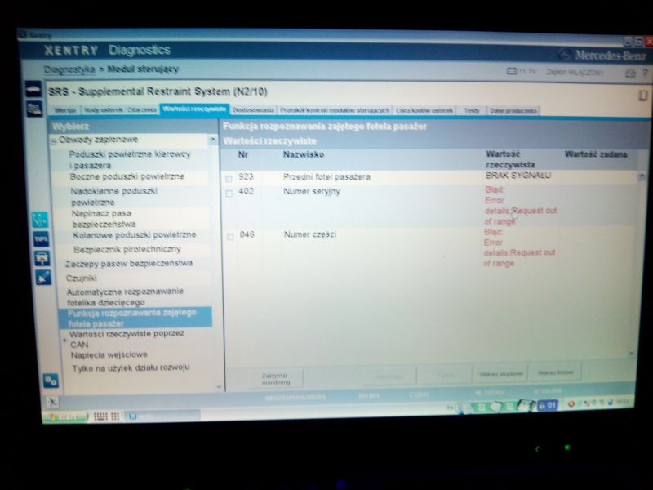Click the tree panel scroll up arrow
This screenshot has width=653, height=490.
coord(213,139)
